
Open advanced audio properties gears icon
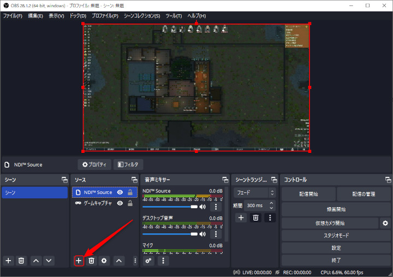pyautogui.click(x=148, y=261)
